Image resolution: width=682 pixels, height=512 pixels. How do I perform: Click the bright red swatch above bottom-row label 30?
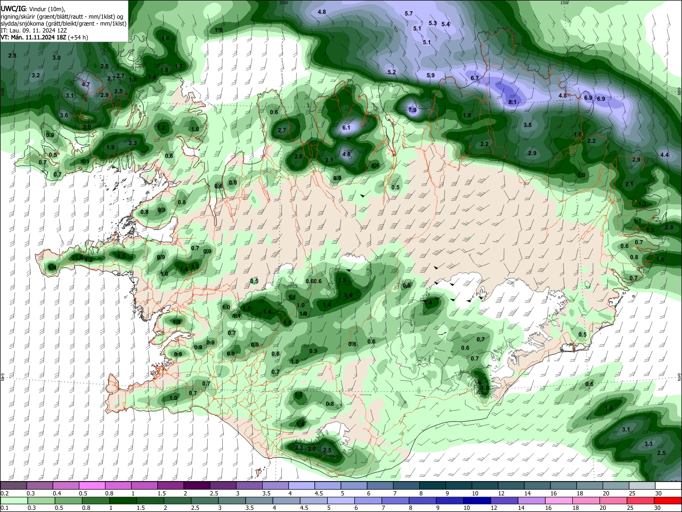(668, 500)
